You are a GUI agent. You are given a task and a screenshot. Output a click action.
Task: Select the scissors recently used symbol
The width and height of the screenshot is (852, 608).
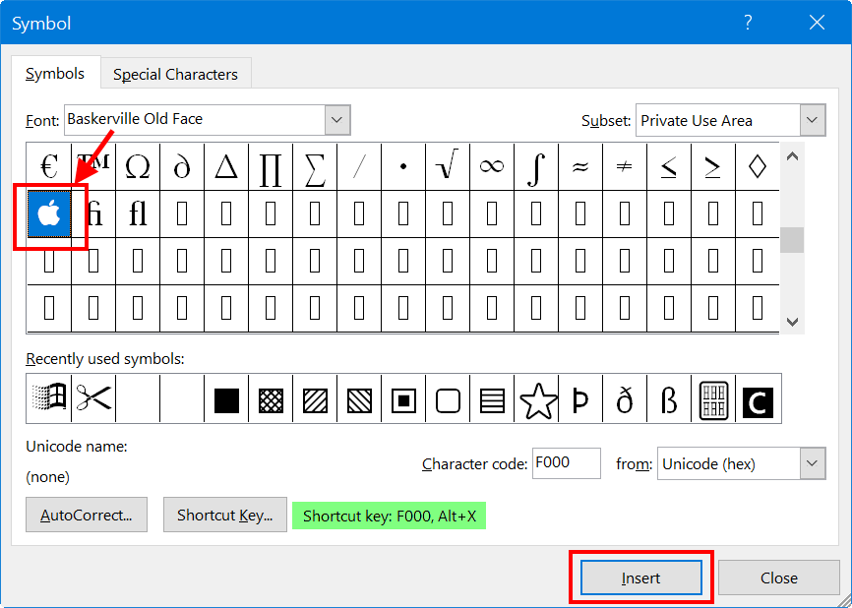point(93,398)
